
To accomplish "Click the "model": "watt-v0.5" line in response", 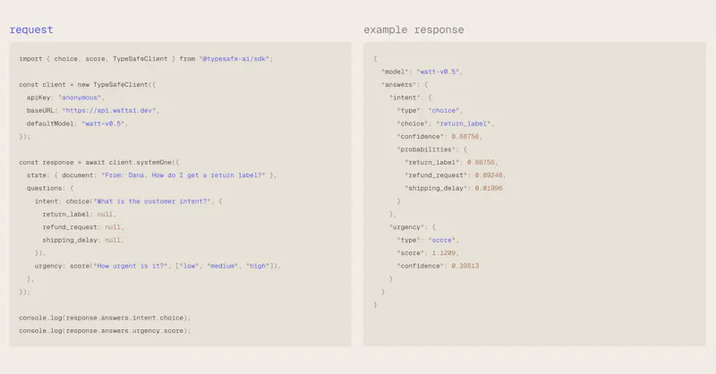I will pyautogui.click(x=422, y=72).
